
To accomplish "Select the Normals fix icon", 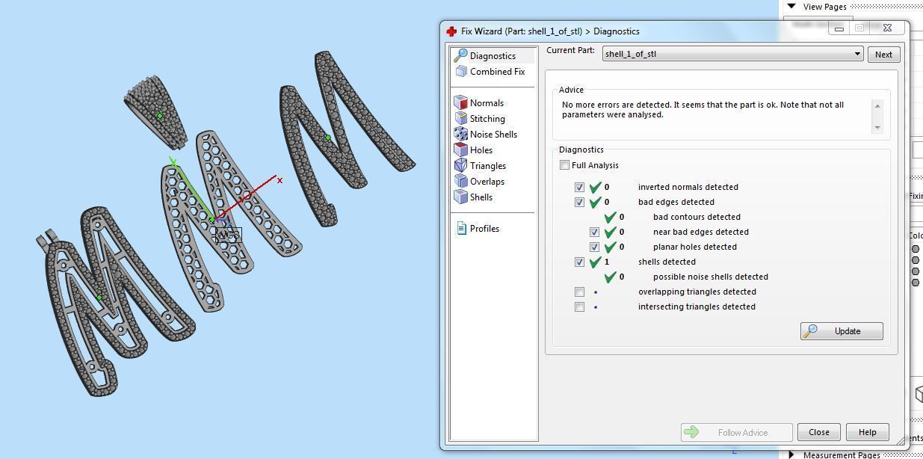I will point(460,103).
